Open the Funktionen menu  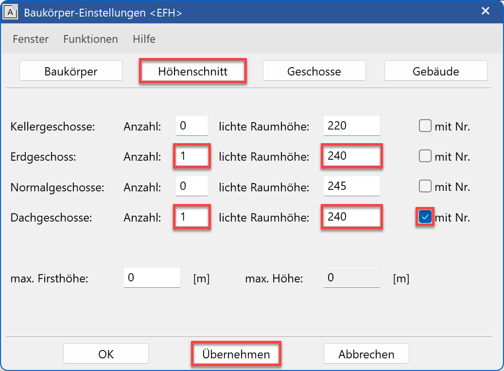click(x=90, y=39)
